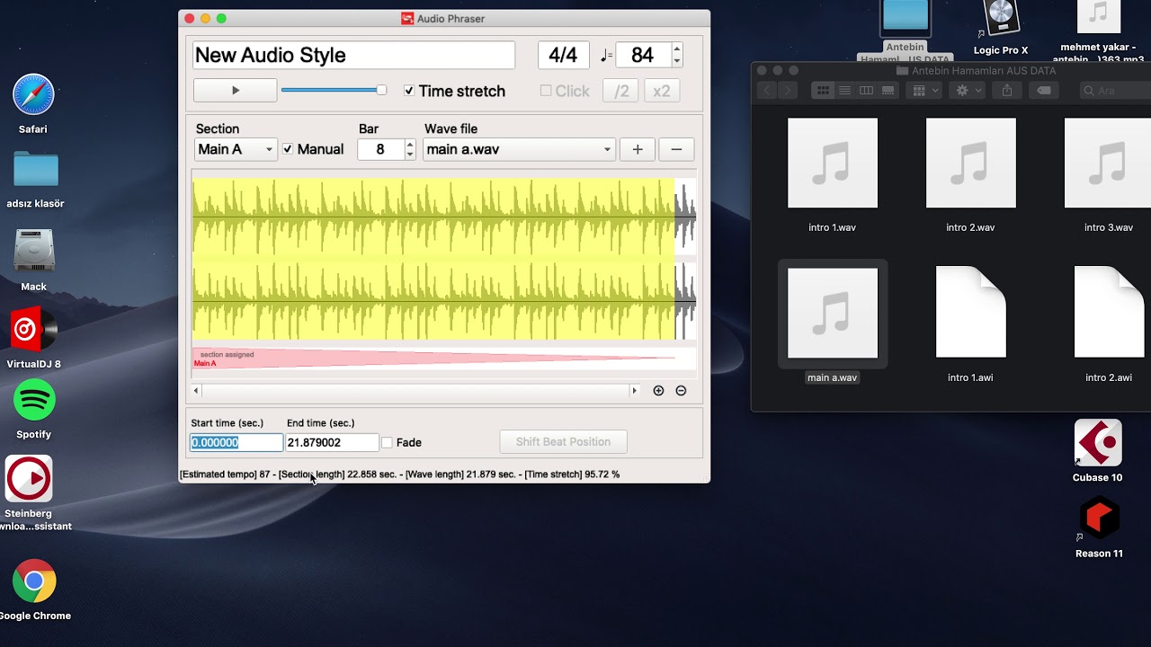
Task: Switch Finder to icon view
Action: pyautogui.click(x=823, y=91)
